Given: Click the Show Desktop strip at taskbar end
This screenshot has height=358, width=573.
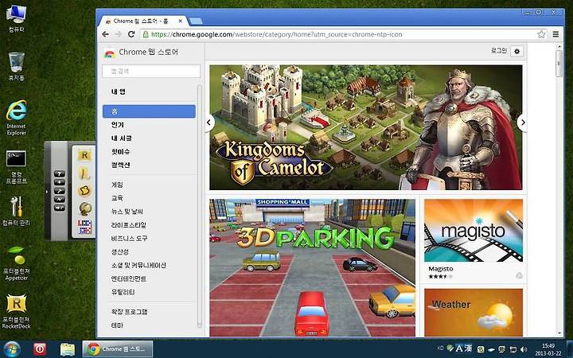Looking at the screenshot, I should [569, 349].
